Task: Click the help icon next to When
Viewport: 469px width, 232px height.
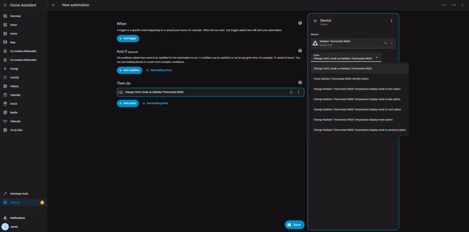Action: tap(300, 23)
